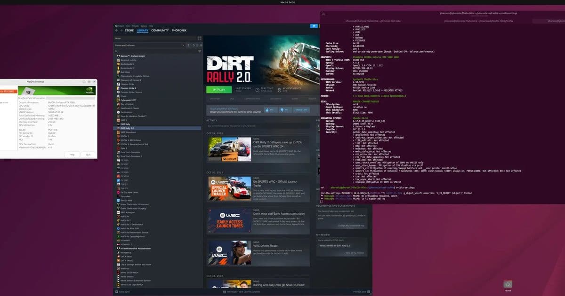
Task: Click the search magnifier icon in the library sidebar
Action: [117, 51]
